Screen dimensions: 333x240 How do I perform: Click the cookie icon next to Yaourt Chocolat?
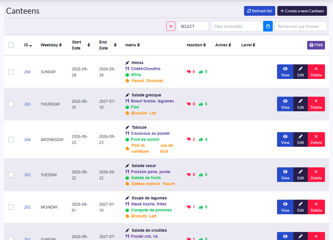coord(127,81)
